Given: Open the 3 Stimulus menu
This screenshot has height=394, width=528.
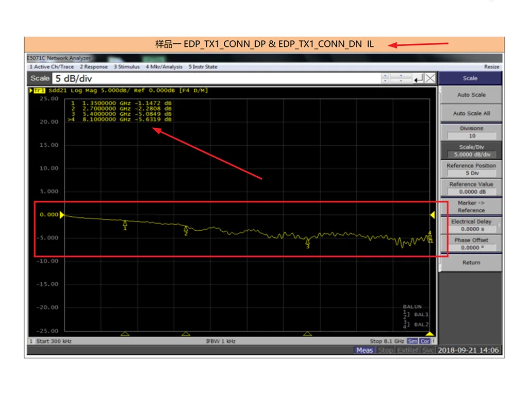Looking at the screenshot, I should coord(127,66).
